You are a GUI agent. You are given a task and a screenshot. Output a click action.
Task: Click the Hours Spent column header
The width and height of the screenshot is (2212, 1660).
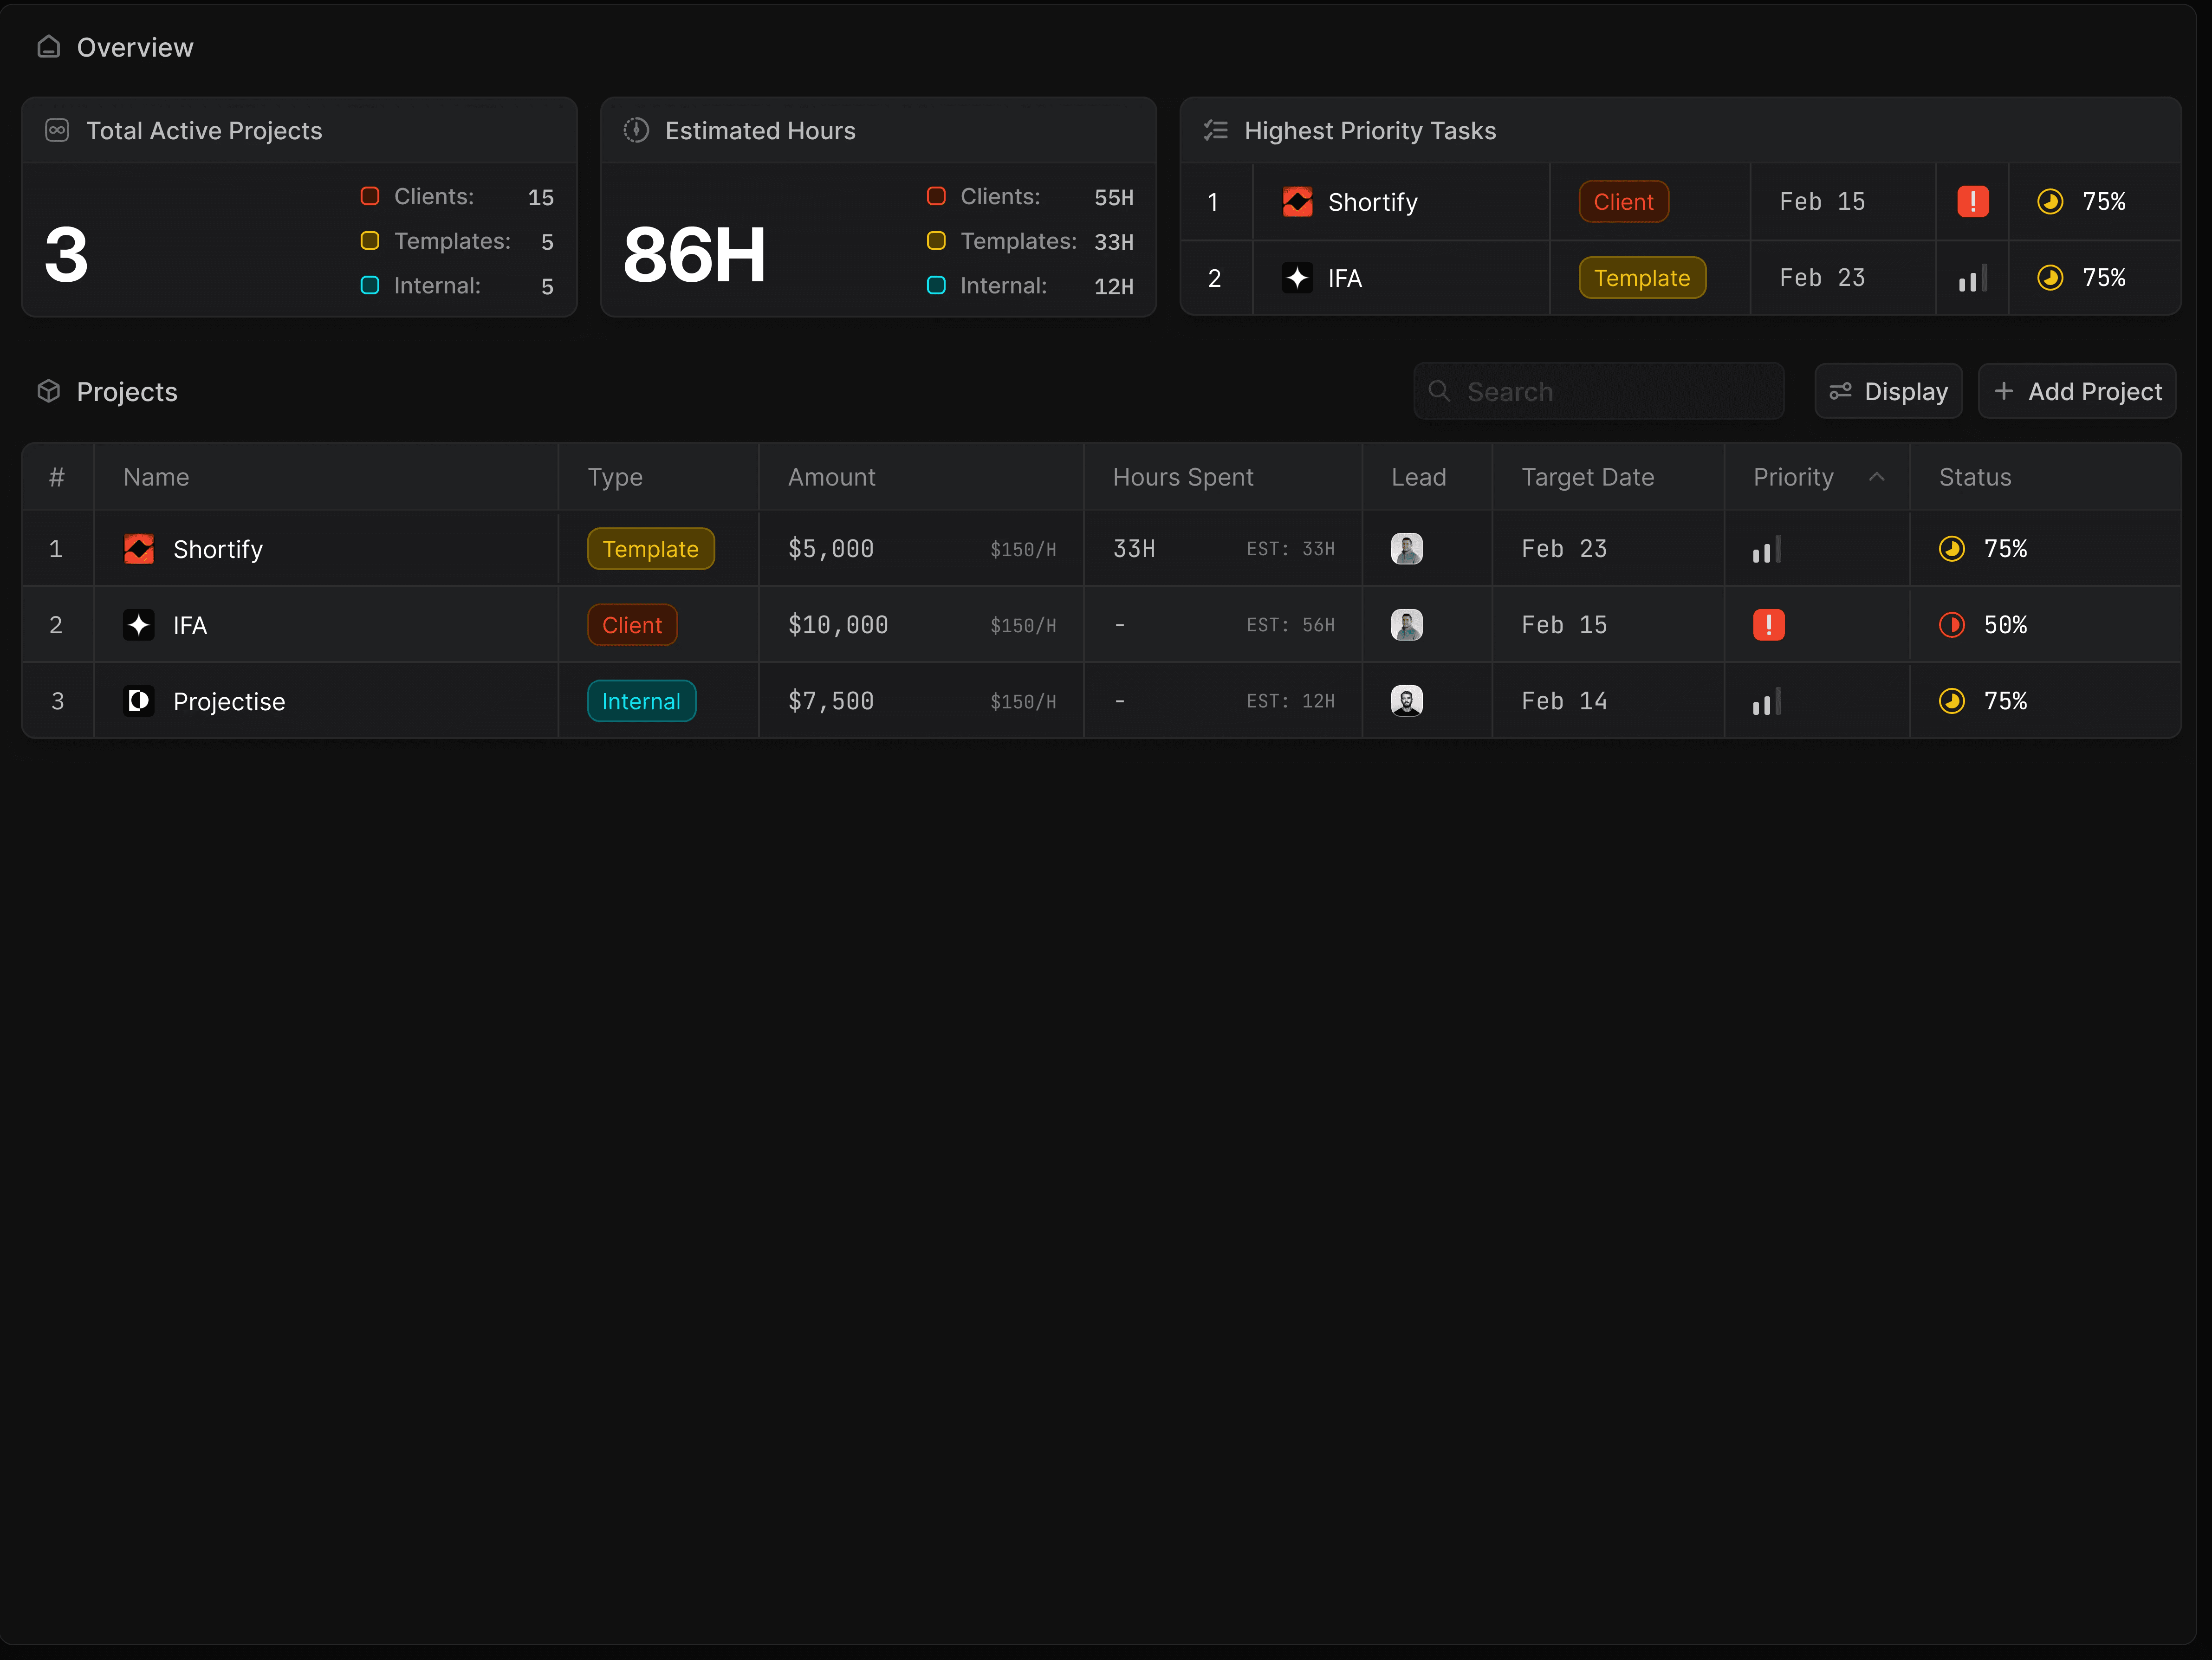tap(1182, 477)
